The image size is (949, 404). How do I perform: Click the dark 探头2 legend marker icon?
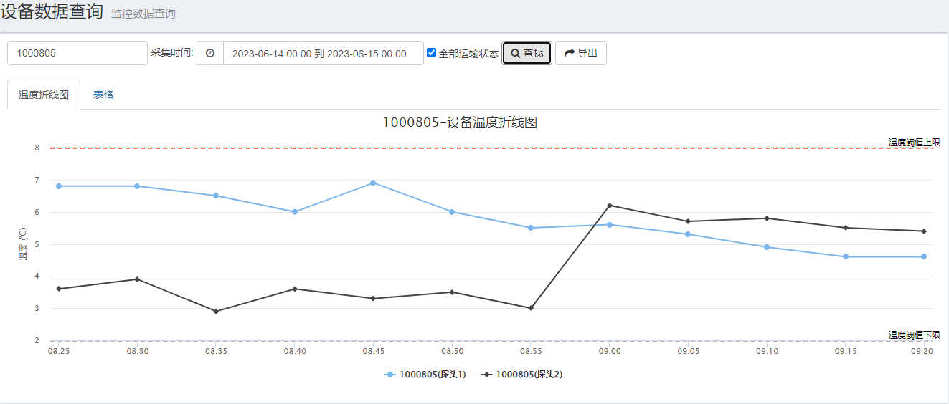pos(487,375)
